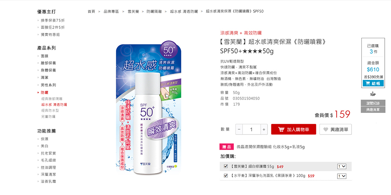This screenshot has height=195, width=391.
Task: Click the 贈品 gift label badge
Action: pos(226,147)
